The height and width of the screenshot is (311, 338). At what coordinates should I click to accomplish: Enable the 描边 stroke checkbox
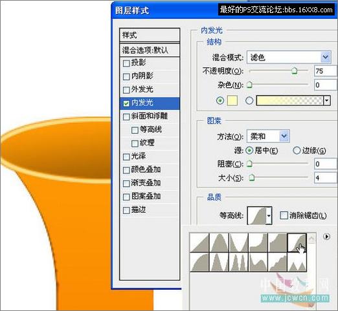(x=126, y=210)
